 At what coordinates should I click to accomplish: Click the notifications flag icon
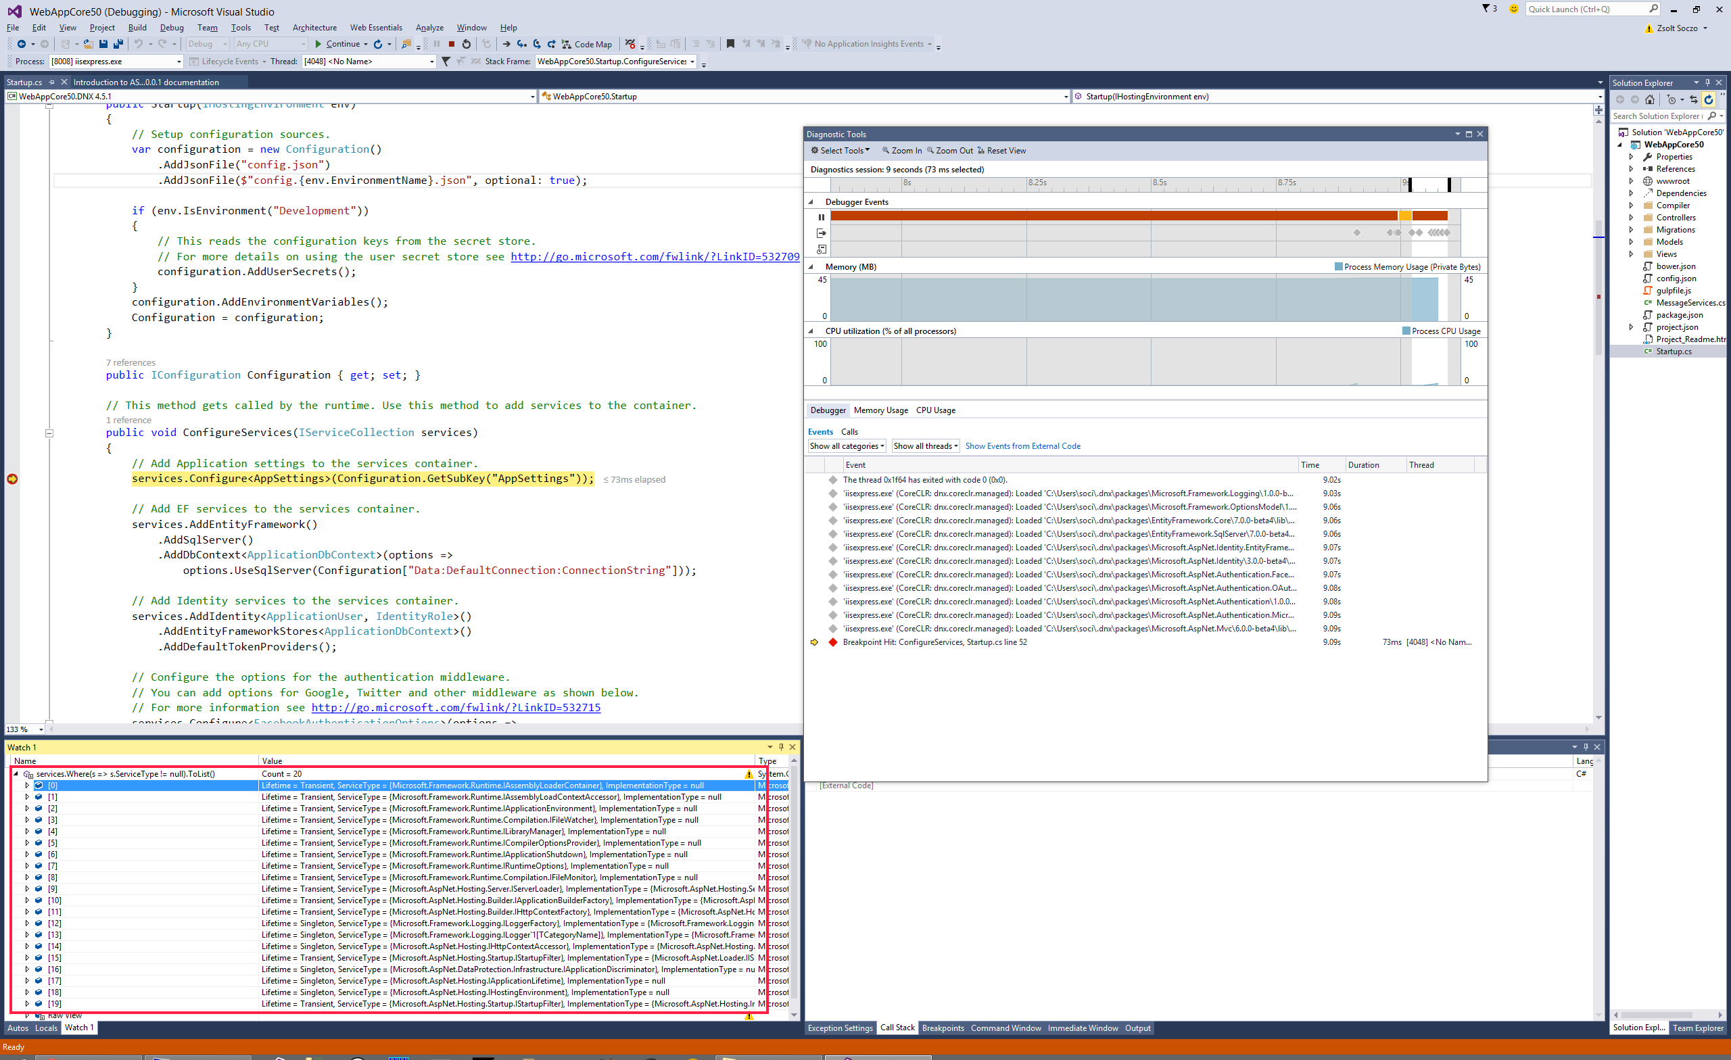(x=1486, y=9)
